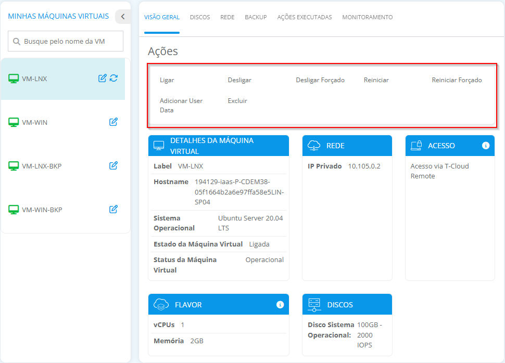Viewport: 505px width, 363px height.
Task: Click the server icon in Discos card header
Action: click(314, 305)
